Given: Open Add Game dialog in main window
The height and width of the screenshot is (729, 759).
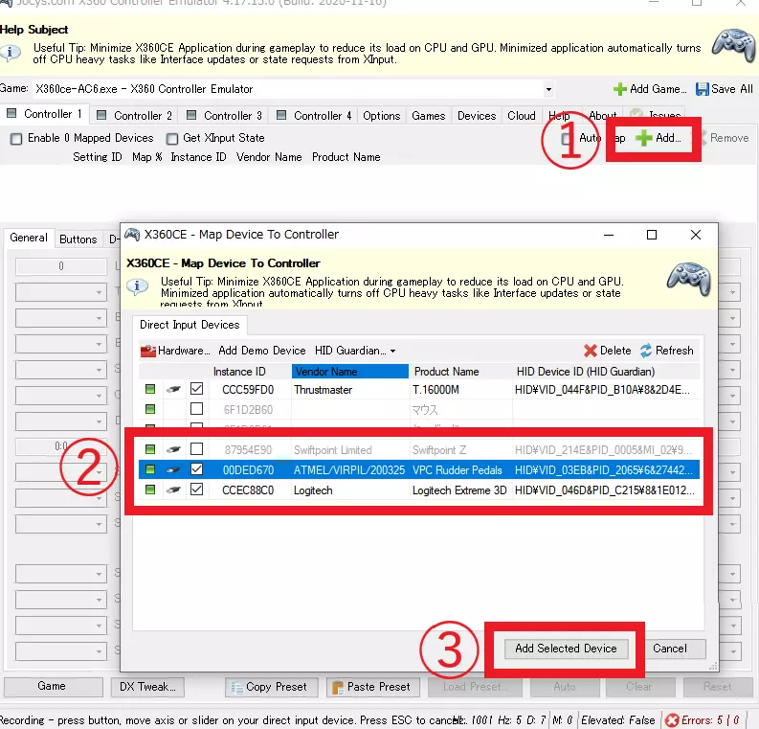Looking at the screenshot, I should click(650, 89).
